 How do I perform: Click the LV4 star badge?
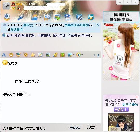(136, 26)
